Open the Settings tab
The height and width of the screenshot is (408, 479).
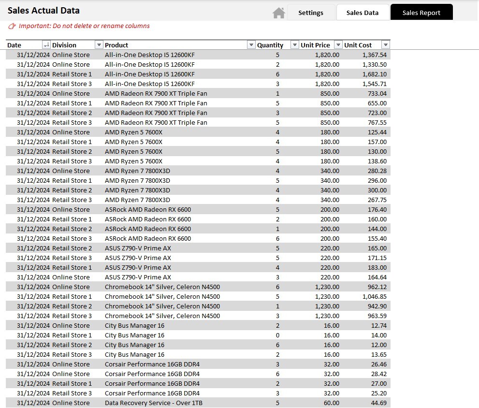coord(311,13)
